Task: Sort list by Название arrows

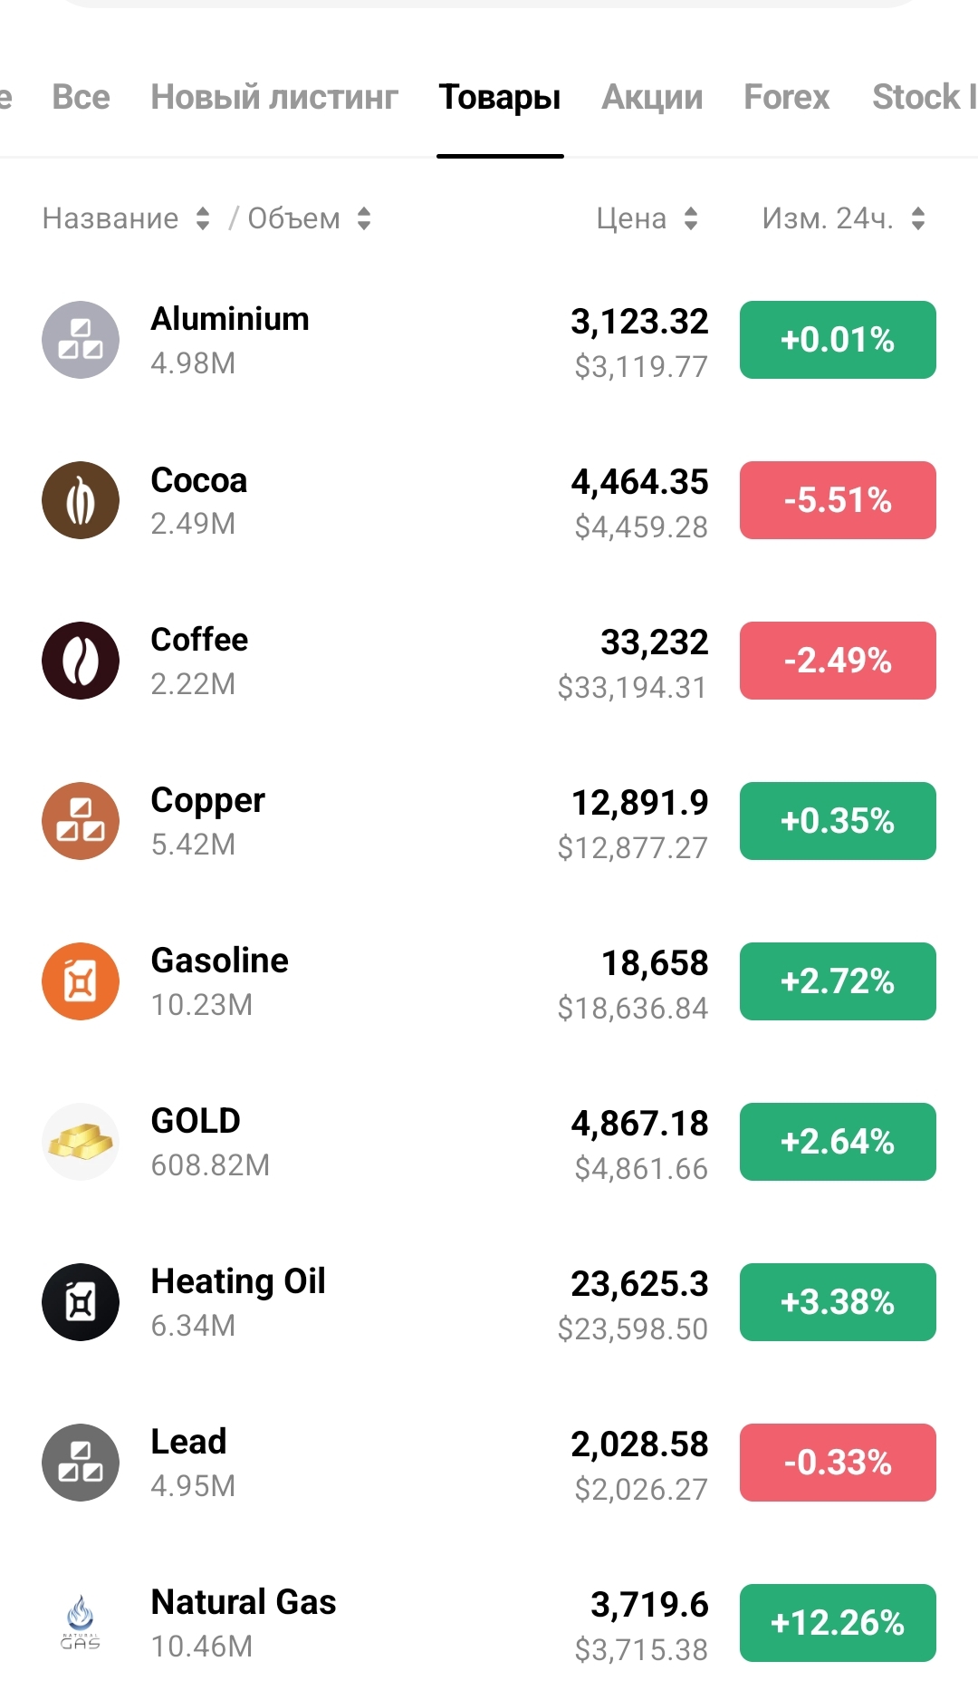Action: click(x=203, y=218)
